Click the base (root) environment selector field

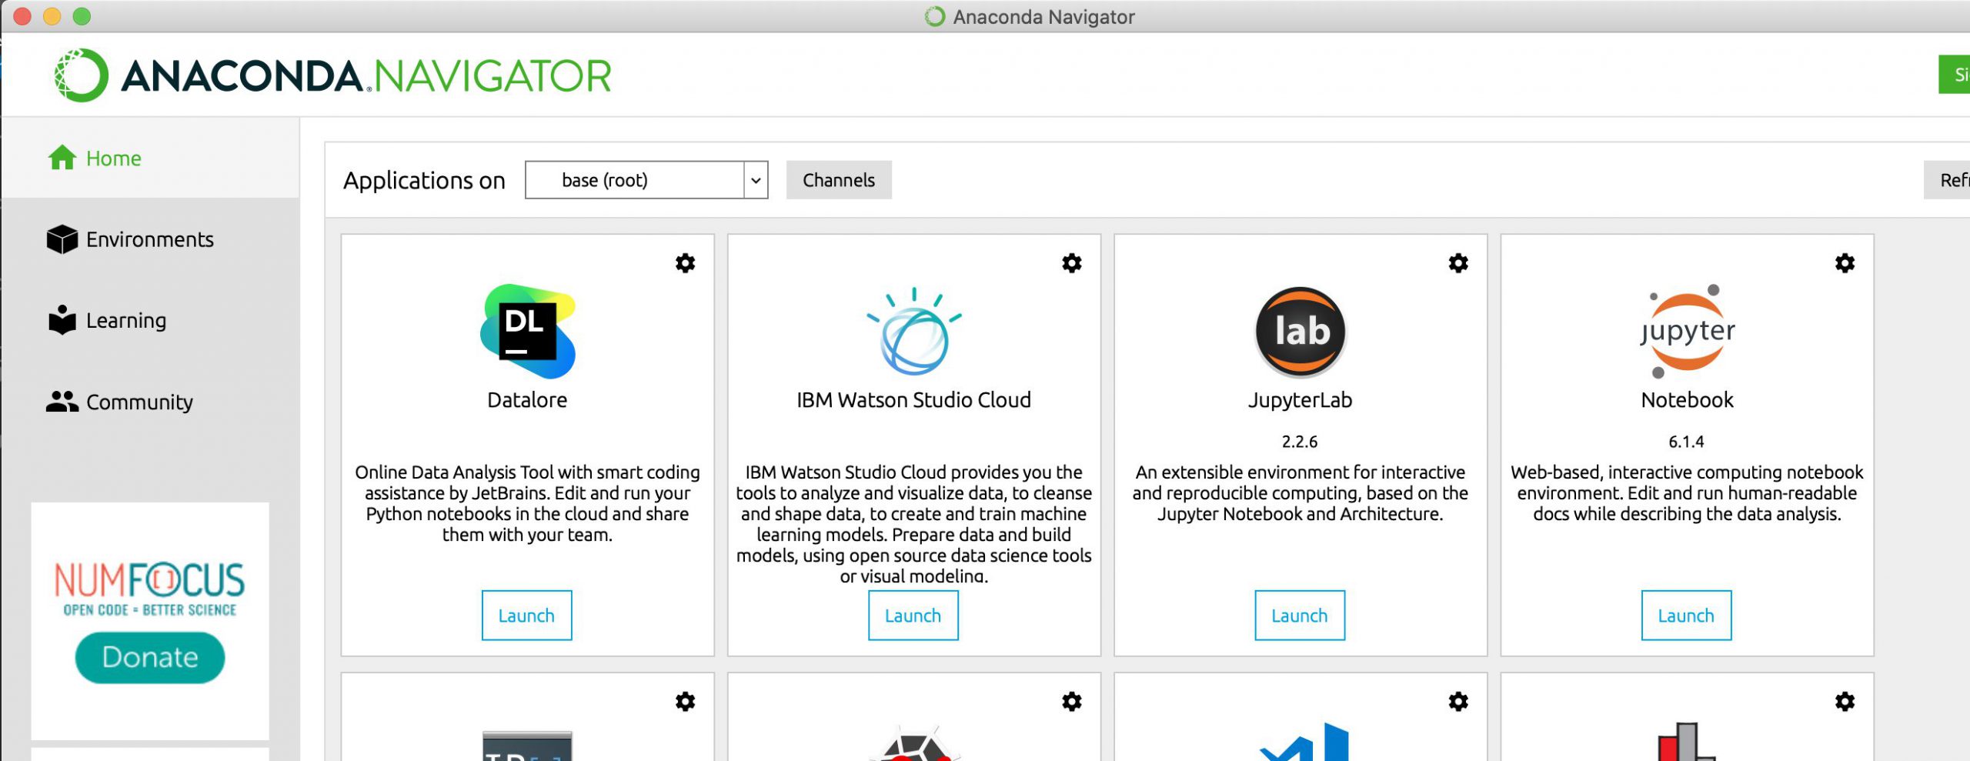(646, 180)
